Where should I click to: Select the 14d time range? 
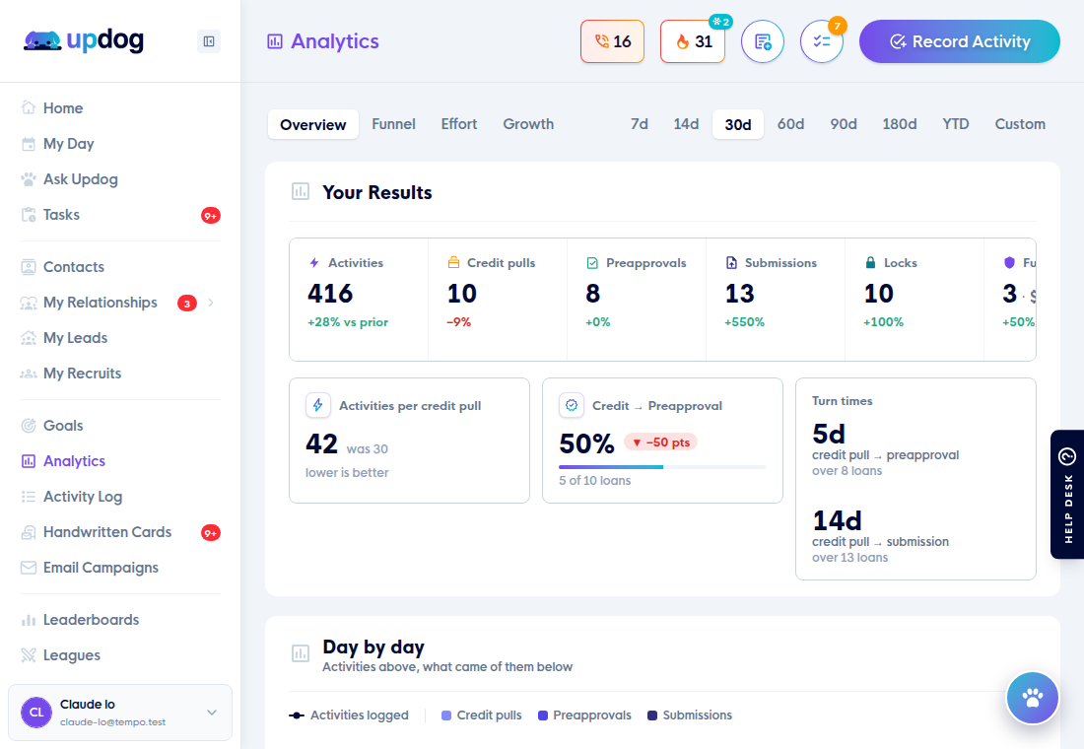tap(686, 124)
